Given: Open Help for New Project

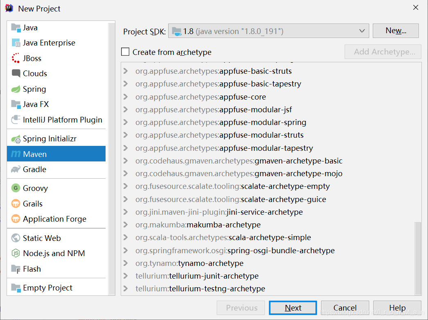Looking at the screenshot, I should pyautogui.click(x=397, y=308).
